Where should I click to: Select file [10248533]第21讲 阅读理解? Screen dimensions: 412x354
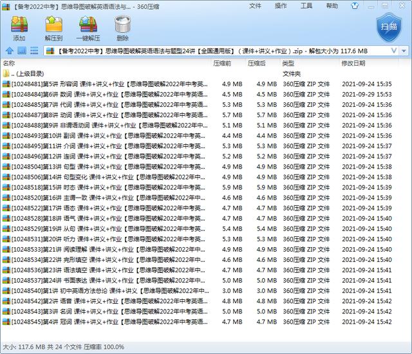tap(108, 249)
